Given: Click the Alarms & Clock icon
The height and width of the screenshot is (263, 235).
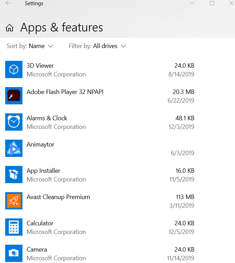Looking at the screenshot, I should (x=14, y=122).
